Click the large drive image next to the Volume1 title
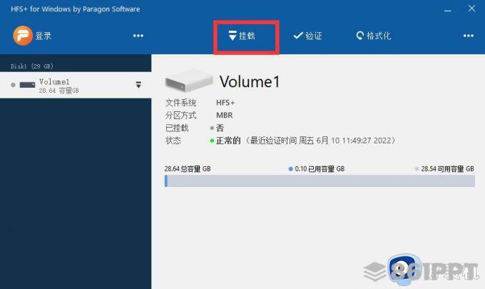Viewport: 485px width, 289px height. pos(189,81)
